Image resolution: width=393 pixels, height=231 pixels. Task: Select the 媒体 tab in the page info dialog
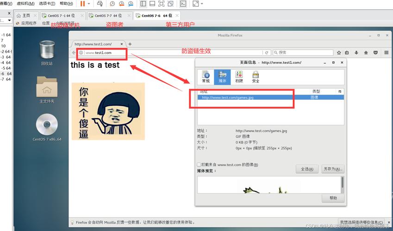click(x=222, y=77)
